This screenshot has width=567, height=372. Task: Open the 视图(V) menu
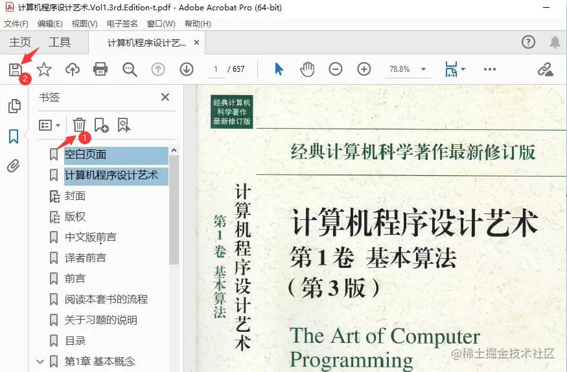(85, 24)
